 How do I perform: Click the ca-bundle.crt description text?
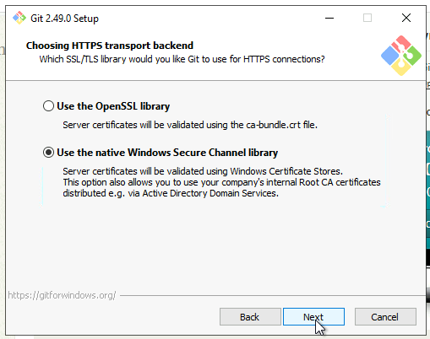(190, 125)
